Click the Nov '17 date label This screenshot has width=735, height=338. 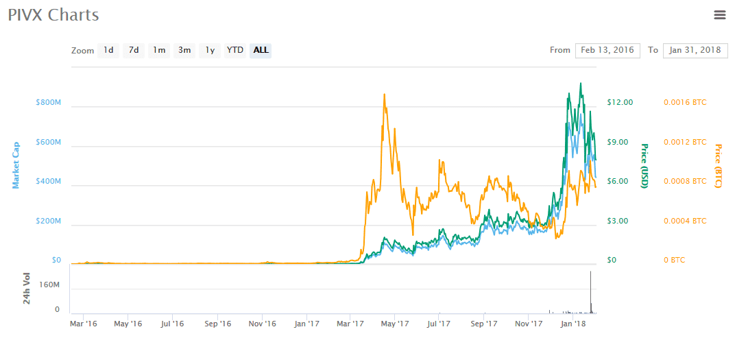(529, 324)
